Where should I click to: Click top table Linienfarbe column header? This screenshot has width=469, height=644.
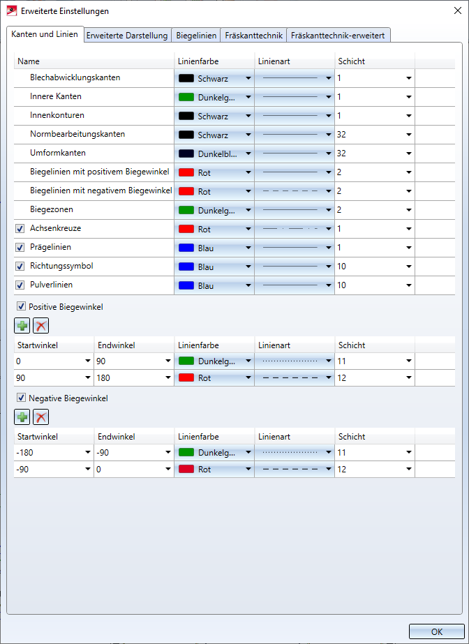[214, 61]
